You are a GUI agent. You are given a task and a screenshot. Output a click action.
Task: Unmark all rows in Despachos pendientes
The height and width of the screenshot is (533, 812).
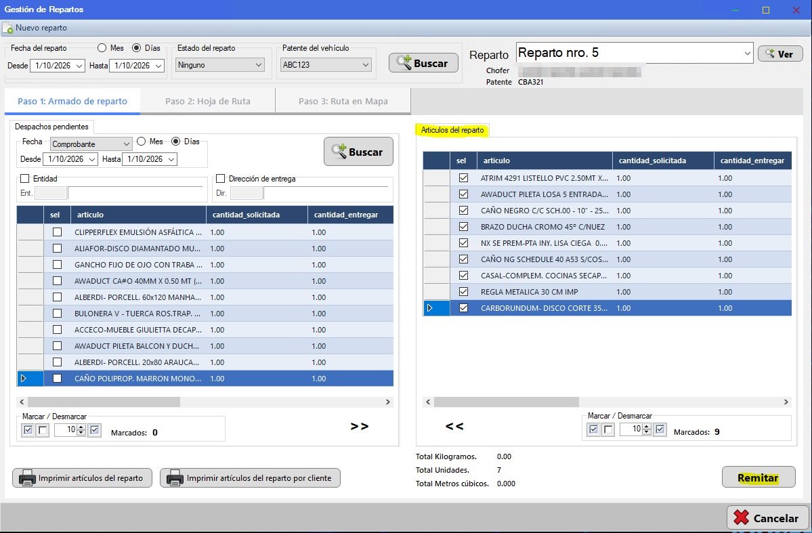tap(43, 430)
